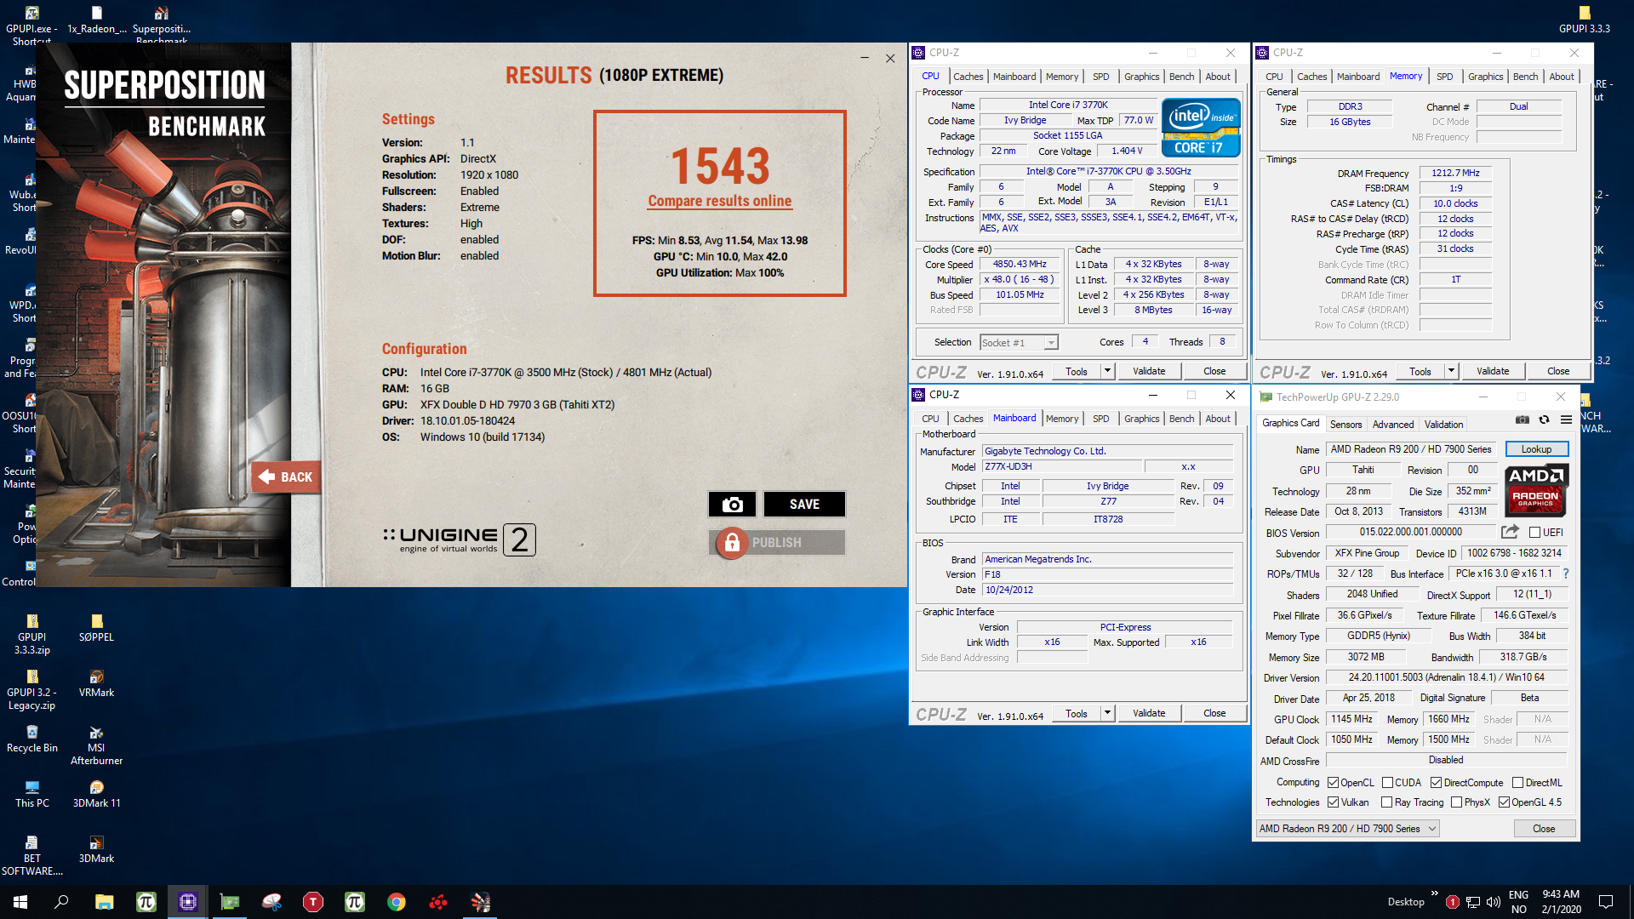Switch to Sensors tab in GPU-Z
Viewport: 1634px width, 919px height.
point(1345,425)
